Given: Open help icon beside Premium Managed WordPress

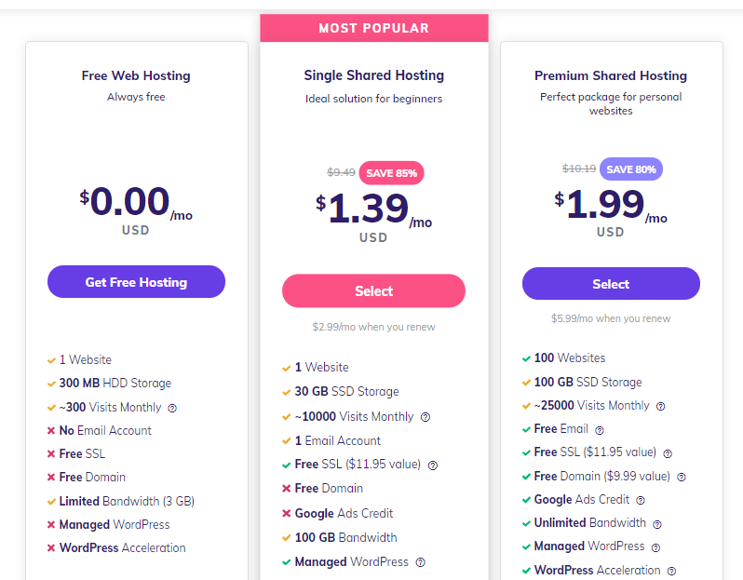Looking at the screenshot, I should (655, 547).
